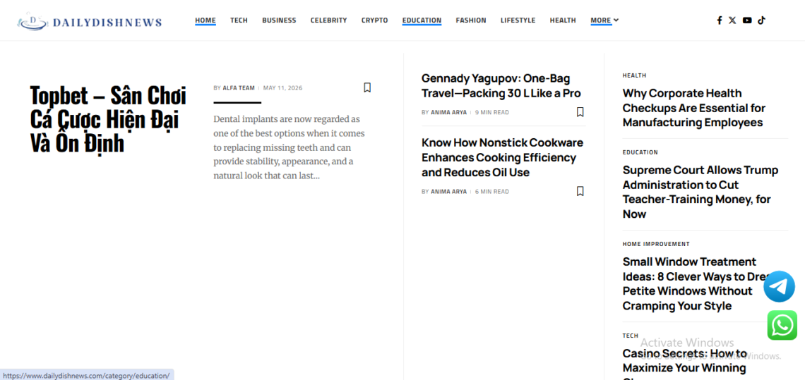Open the Crypto menu item
The height and width of the screenshot is (380, 805).
point(375,20)
